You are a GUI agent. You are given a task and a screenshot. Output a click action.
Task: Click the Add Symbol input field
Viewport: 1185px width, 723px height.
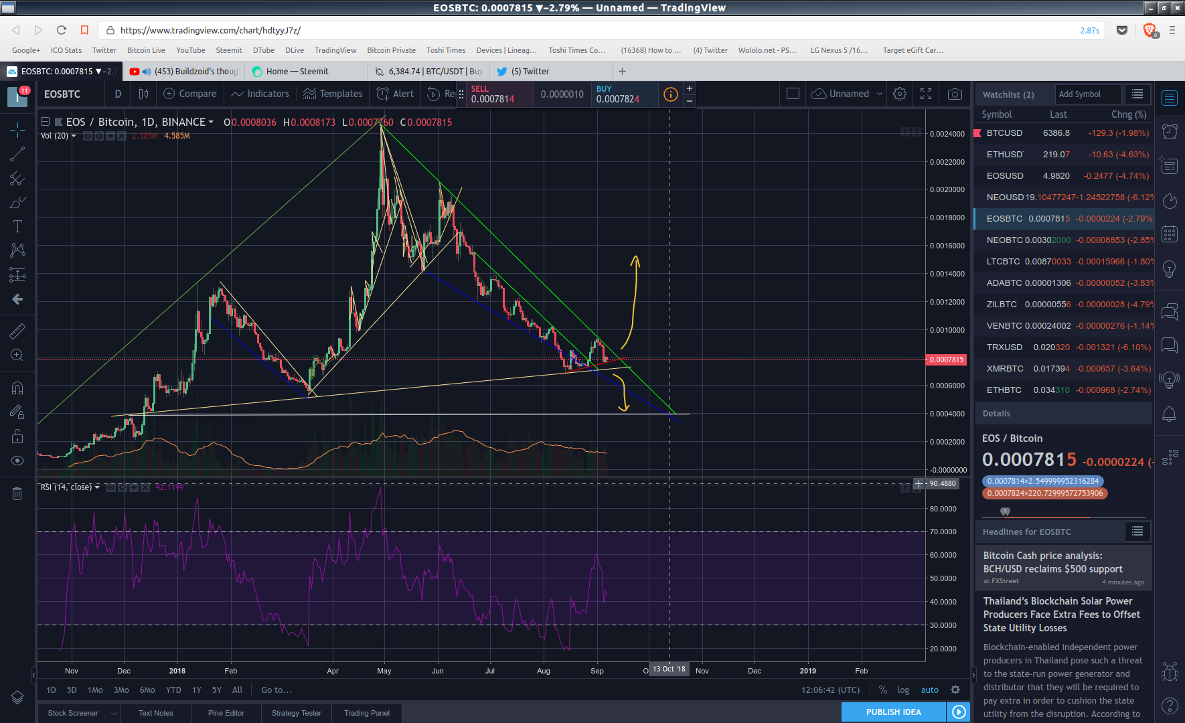1088,94
